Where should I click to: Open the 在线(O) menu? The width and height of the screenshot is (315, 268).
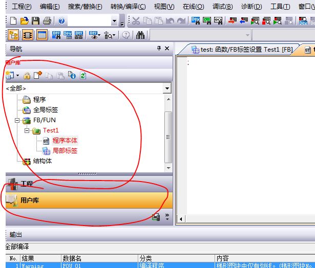[193, 7]
